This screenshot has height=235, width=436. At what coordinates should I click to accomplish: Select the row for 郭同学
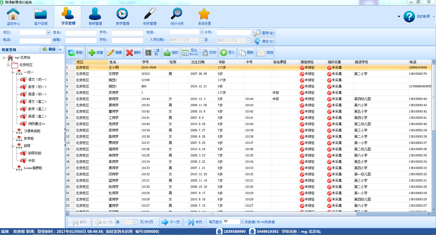pyautogui.click(x=249, y=99)
